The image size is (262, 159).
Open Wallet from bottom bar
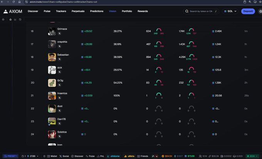(52, 156)
